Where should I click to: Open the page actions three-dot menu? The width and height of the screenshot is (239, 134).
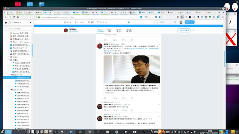(x=153, y=17)
